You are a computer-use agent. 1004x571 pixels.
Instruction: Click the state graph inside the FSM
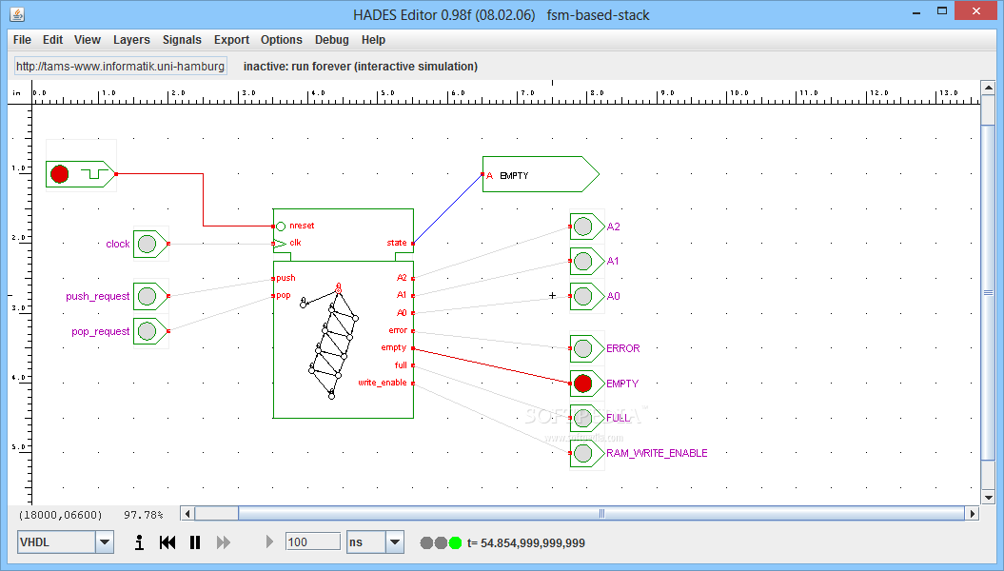click(330, 342)
